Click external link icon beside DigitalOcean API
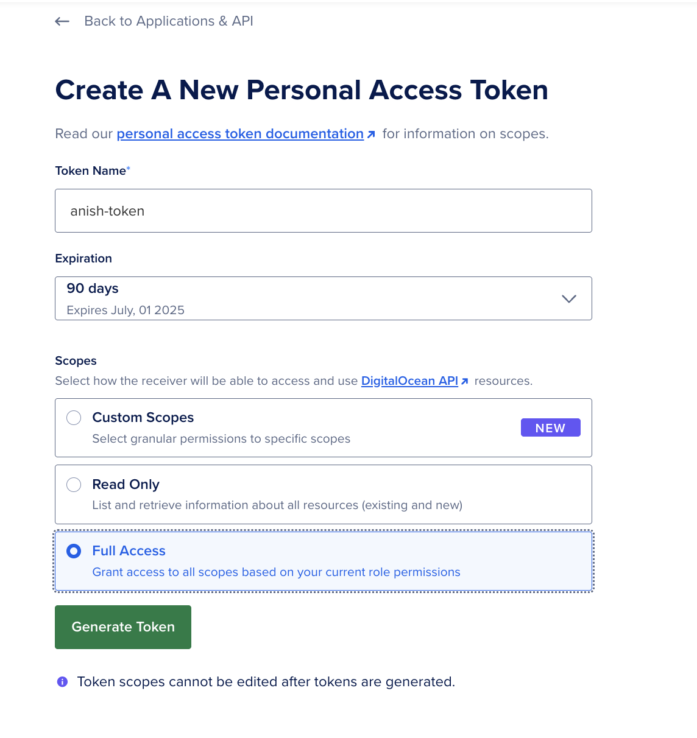Viewport: 697px width, 738px height. coord(465,382)
